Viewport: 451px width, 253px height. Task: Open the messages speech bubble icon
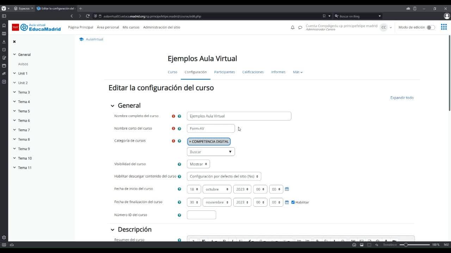click(x=300, y=27)
